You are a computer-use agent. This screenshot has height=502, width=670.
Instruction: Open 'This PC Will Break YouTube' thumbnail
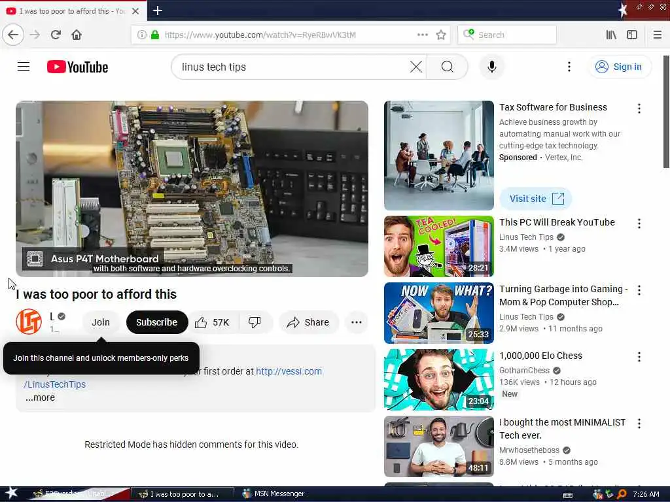(439, 246)
